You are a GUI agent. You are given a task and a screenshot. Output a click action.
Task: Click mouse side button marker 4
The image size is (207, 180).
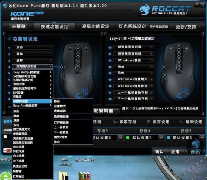click(62, 67)
